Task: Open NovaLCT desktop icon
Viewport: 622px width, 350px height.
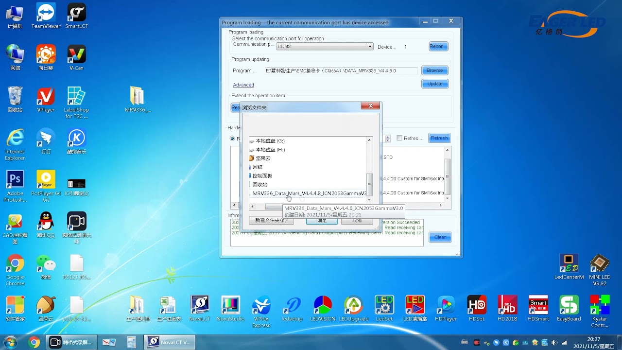Action: click(x=199, y=309)
